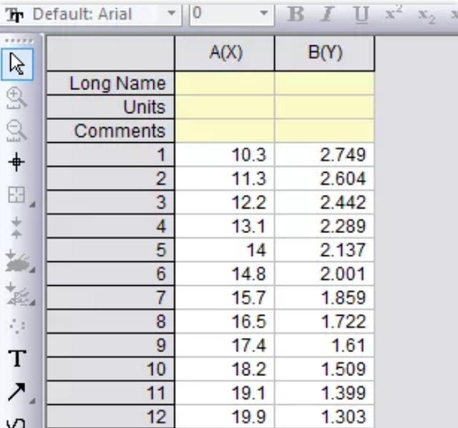Click cell containing 19.1

click(225, 393)
